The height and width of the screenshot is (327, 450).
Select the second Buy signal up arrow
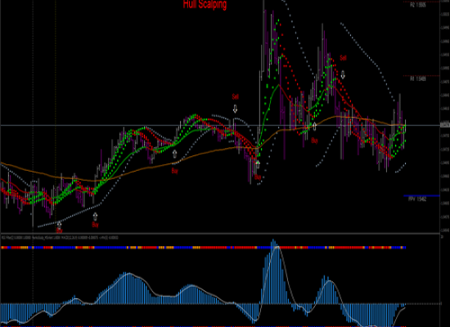(95, 217)
